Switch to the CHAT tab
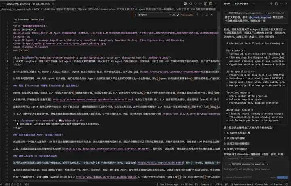Viewport: 291px width, 186px height. tap(227, 4)
